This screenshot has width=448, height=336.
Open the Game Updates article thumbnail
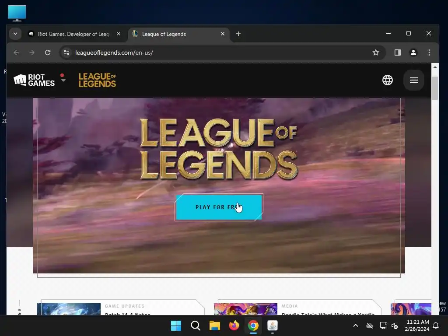pos(69,309)
